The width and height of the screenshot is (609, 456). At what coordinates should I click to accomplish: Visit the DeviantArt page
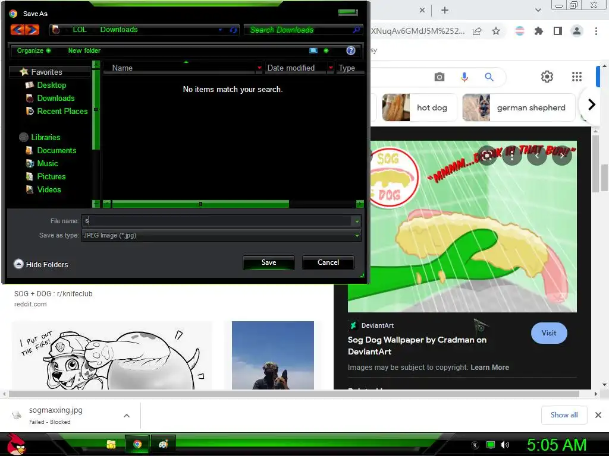[x=549, y=333]
